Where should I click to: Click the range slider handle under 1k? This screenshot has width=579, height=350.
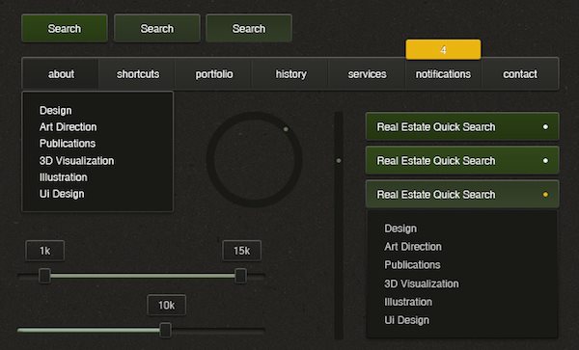point(44,276)
